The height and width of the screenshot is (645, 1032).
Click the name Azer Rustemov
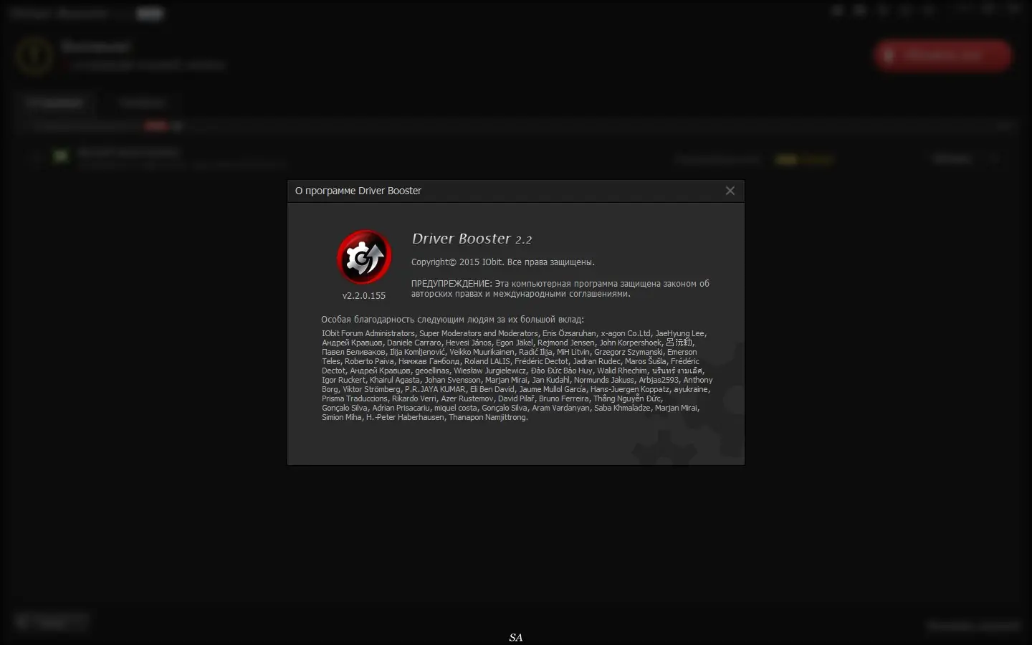point(467,398)
